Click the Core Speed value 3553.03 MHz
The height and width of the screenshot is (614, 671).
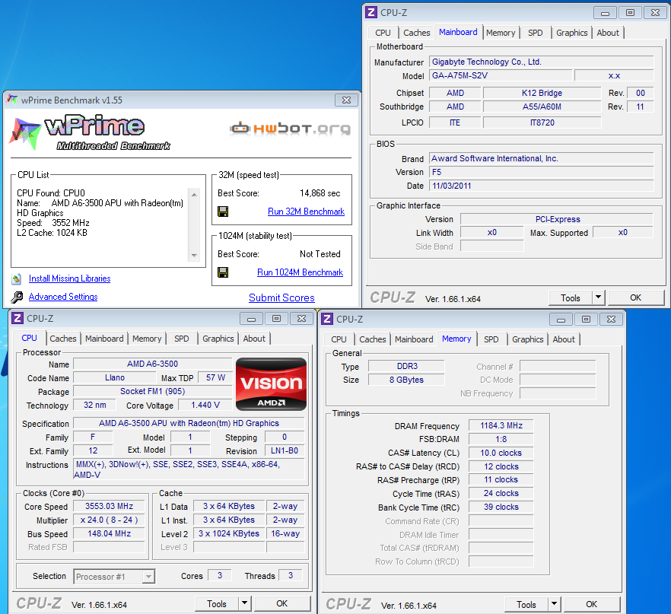[109, 506]
